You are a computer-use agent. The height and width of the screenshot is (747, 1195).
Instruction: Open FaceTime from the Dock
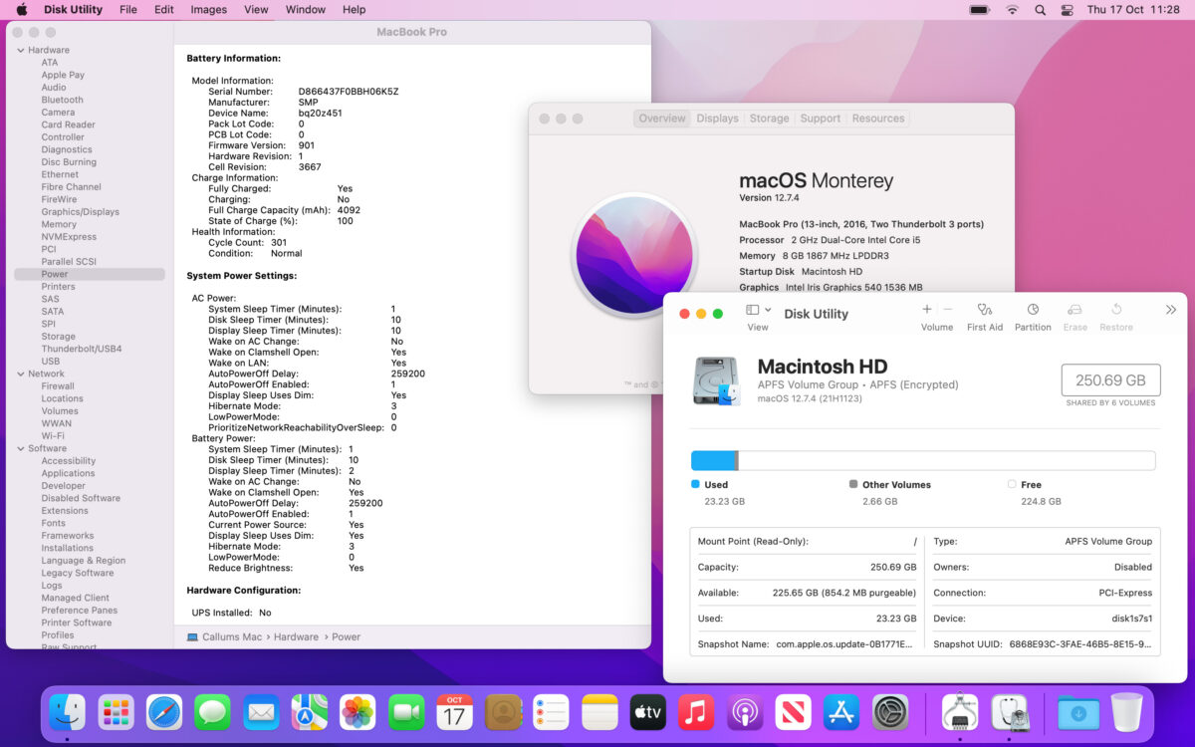(x=406, y=712)
